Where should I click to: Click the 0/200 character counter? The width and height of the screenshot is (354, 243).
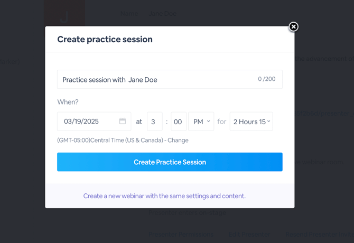pyautogui.click(x=266, y=79)
